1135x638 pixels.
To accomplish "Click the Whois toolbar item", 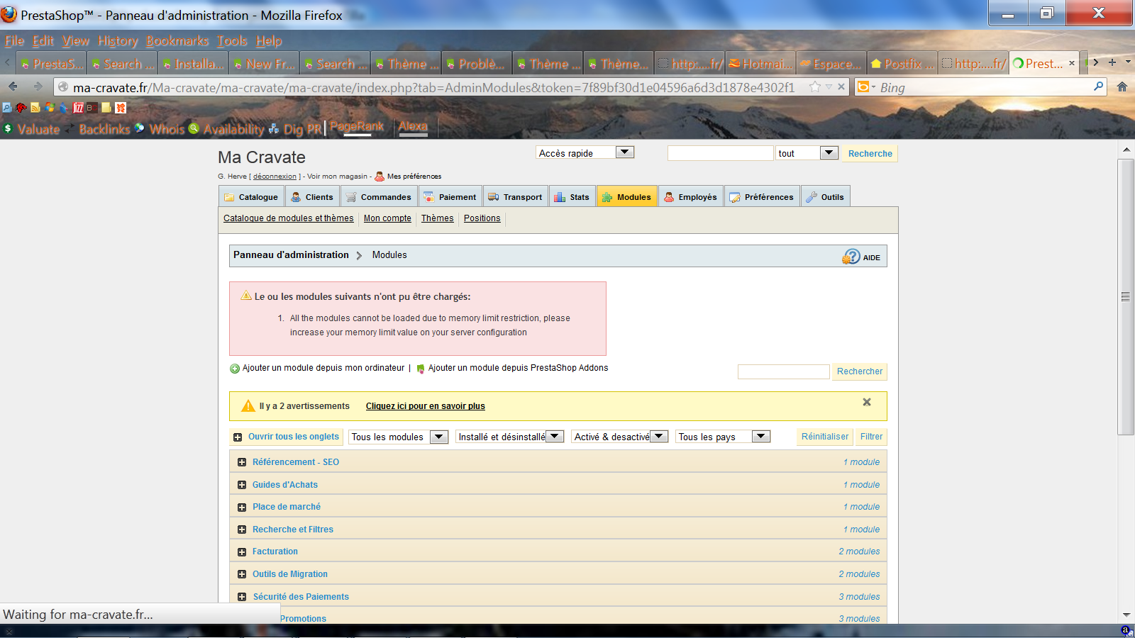I will [160, 129].
